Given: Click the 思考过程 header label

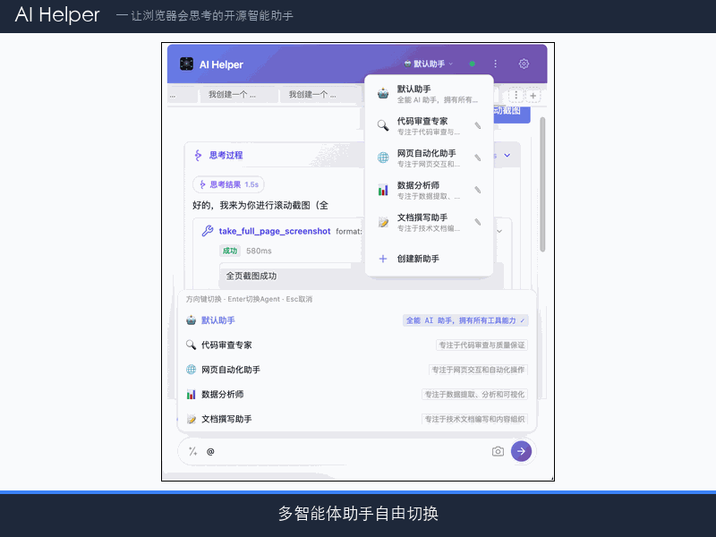Looking at the screenshot, I should (226, 155).
